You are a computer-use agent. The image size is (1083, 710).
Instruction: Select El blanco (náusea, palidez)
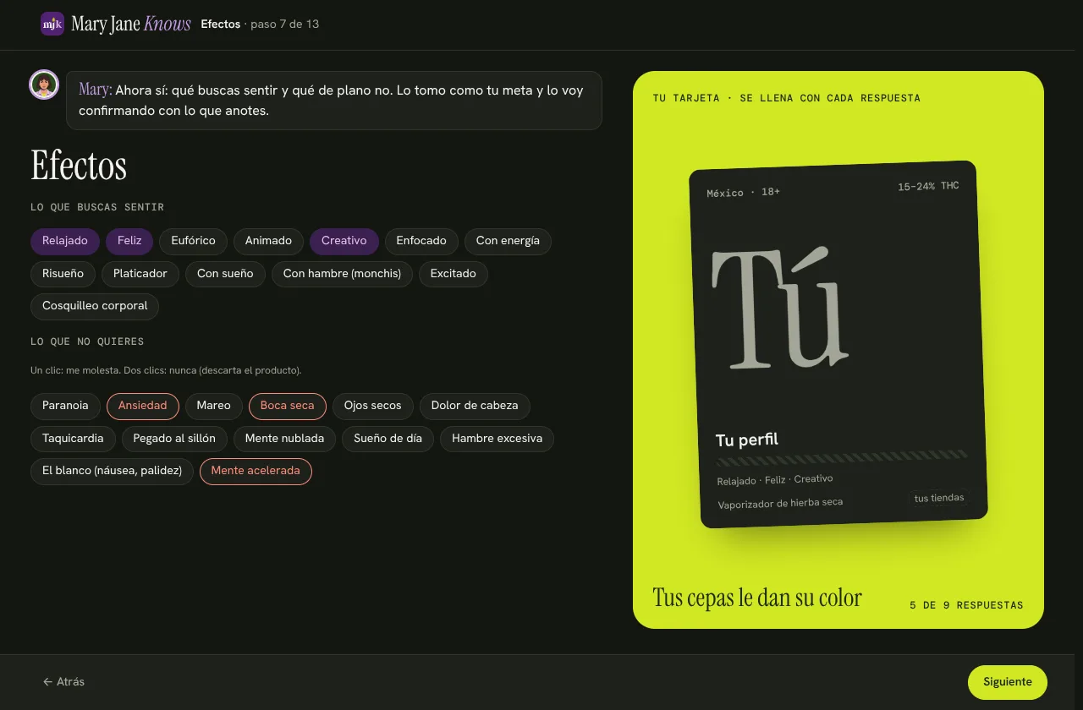pyautogui.click(x=113, y=471)
